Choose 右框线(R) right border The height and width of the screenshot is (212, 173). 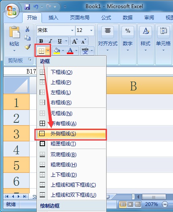[71, 103]
